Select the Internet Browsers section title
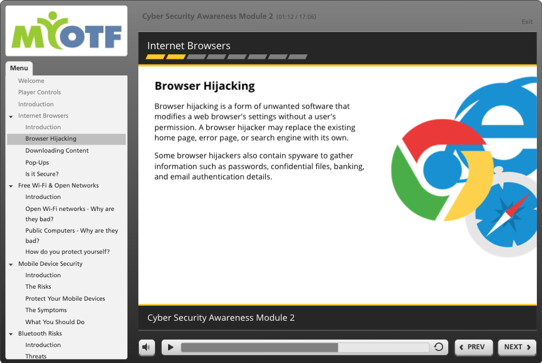The width and height of the screenshot is (542, 363). [x=43, y=115]
